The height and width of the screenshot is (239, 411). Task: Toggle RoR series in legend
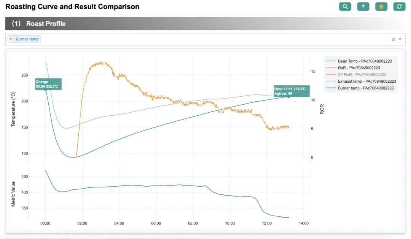coord(353,68)
